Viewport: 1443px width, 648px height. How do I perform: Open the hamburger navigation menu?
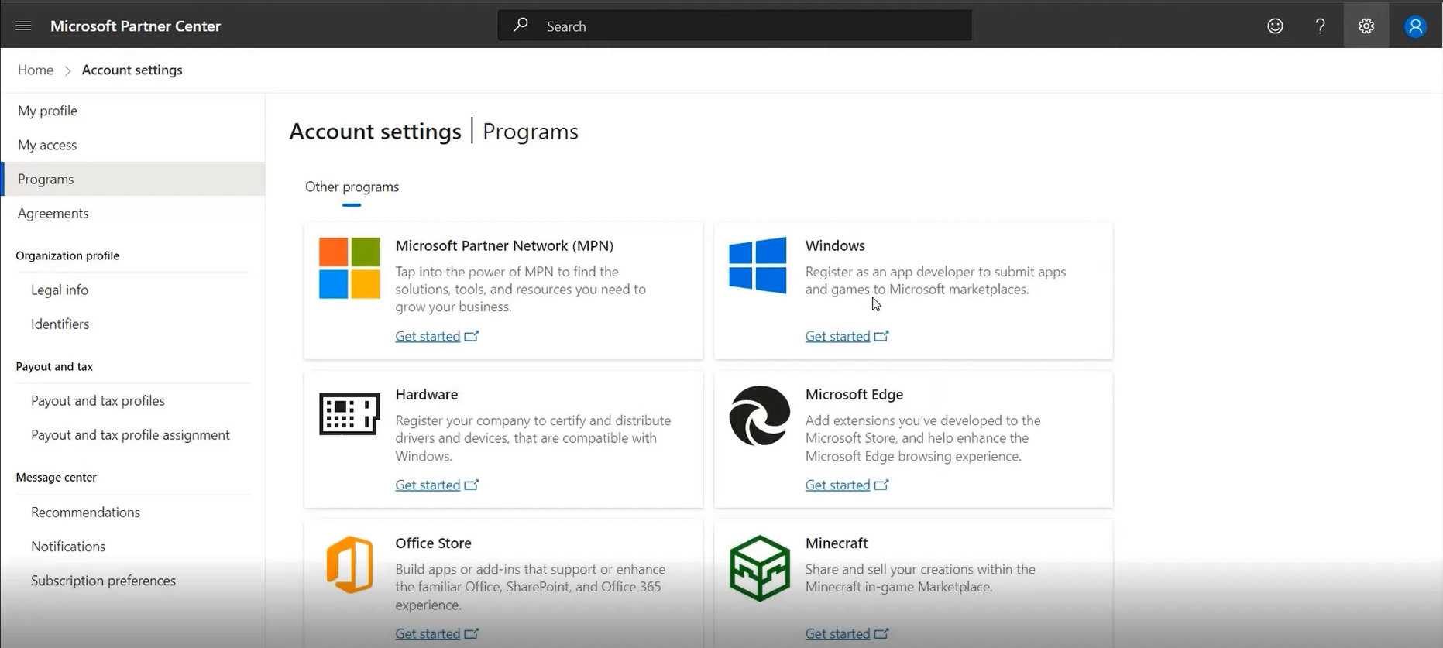(x=23, y=26)
